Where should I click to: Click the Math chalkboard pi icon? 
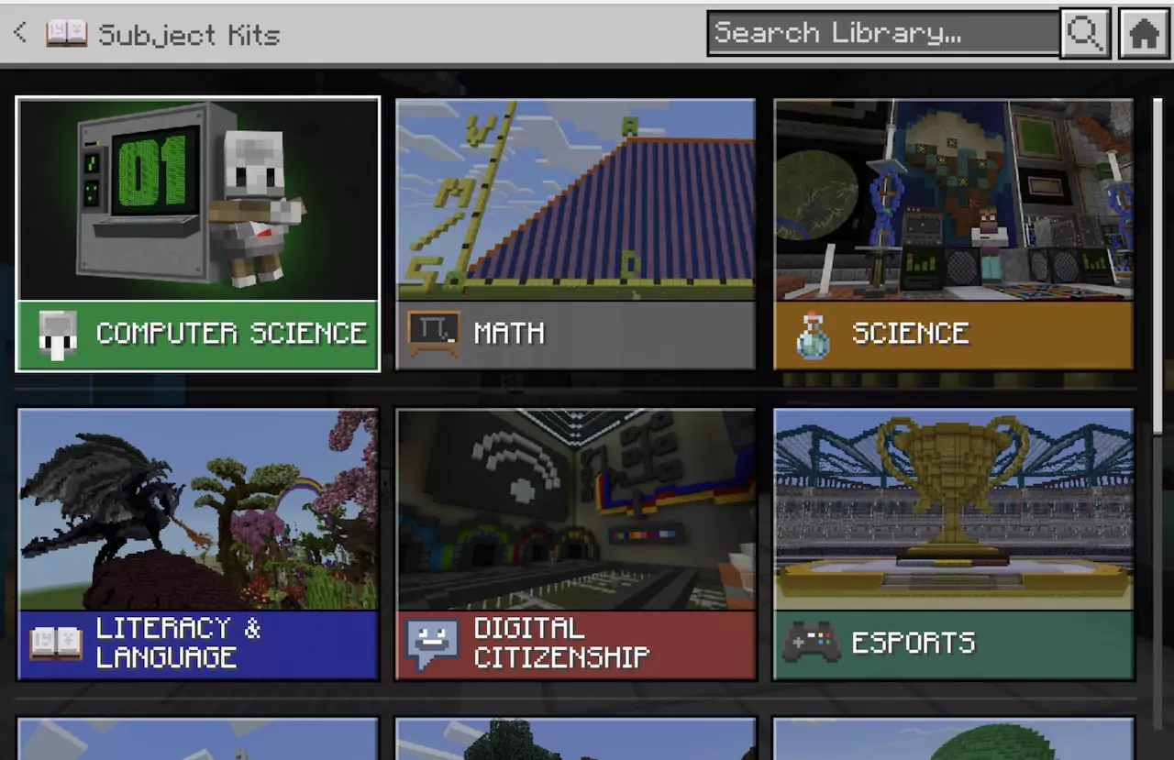(x=434, y=333)
